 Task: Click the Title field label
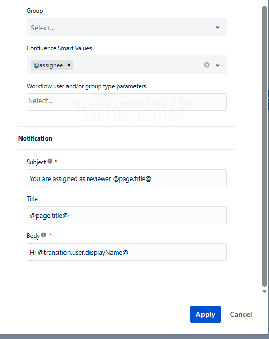[32, 198]
